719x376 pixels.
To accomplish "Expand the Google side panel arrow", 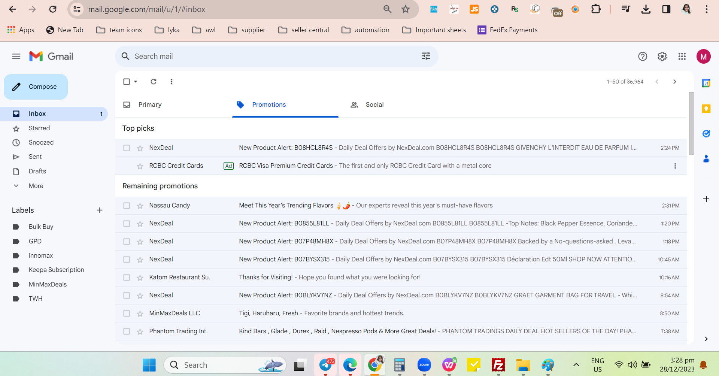I will pyautogui.click(x=706, y=339).
